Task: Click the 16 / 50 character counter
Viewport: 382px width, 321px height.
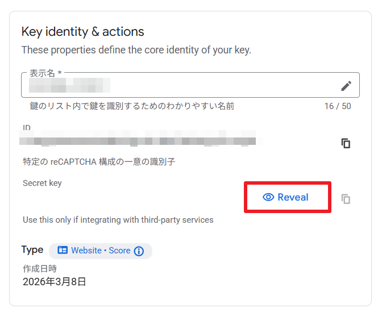Action: click(338, 106)
